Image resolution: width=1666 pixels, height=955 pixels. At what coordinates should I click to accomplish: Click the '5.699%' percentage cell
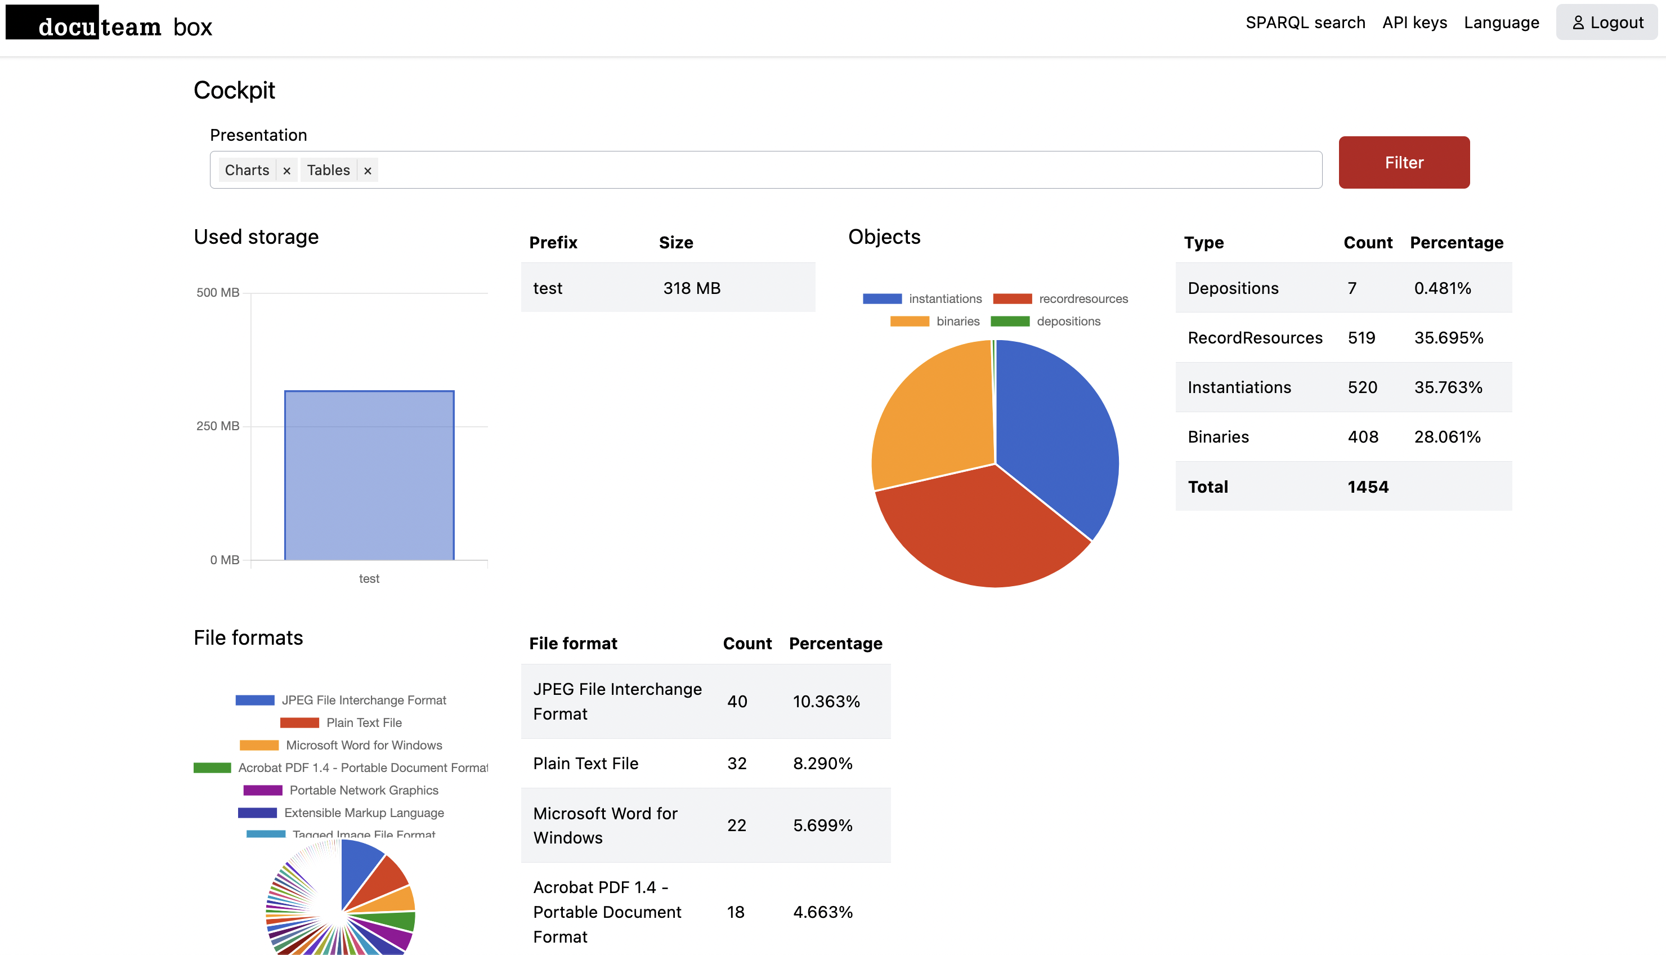point(822,826)
